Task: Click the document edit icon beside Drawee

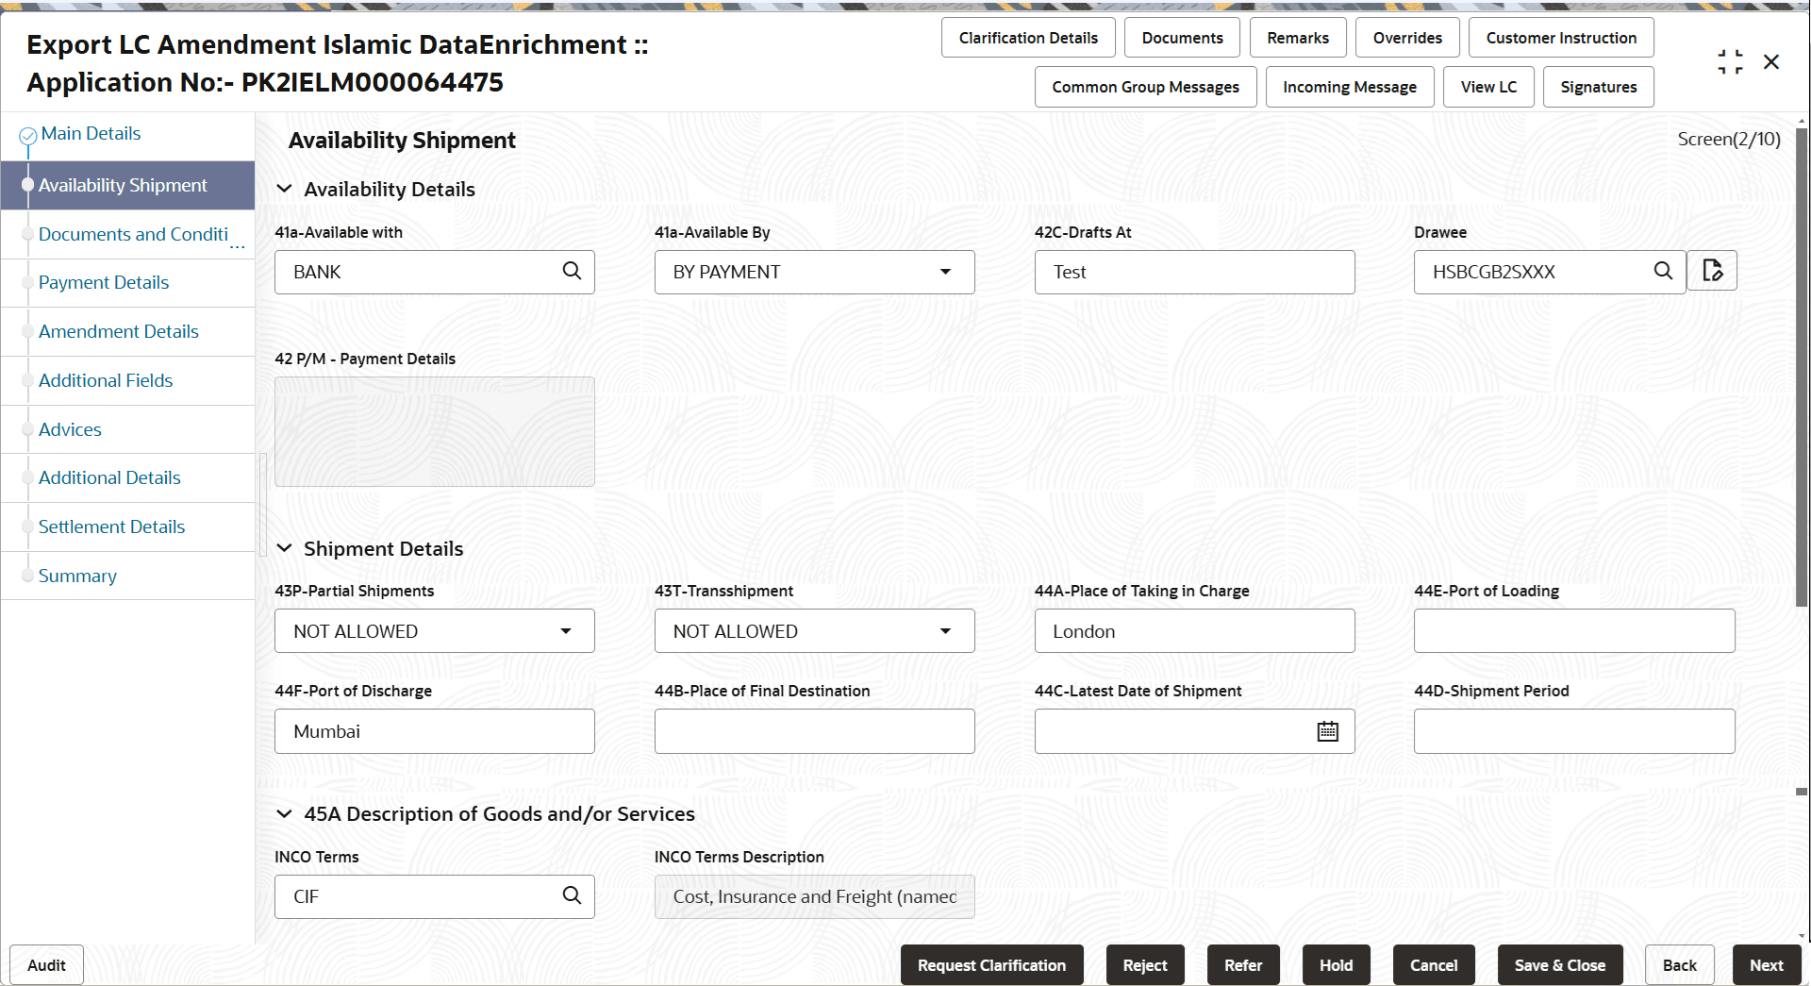Action: point(1714,271)
